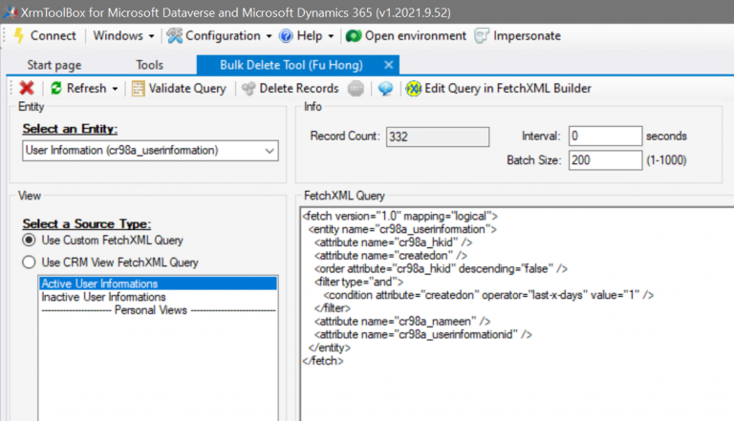Screen dimensions: 734x421
Task: Click Open environment button
Action: (406, 36)
